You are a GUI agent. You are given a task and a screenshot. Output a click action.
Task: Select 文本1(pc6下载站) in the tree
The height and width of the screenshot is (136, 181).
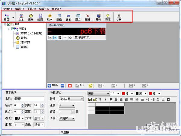tap(31, 34)
